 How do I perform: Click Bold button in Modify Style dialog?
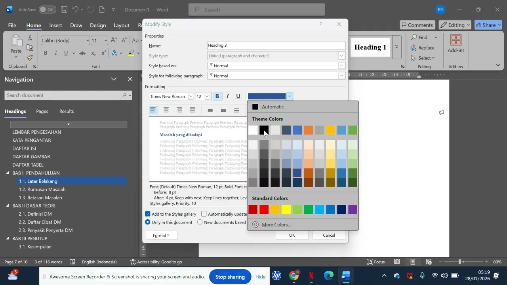click(x=217, y=96)
